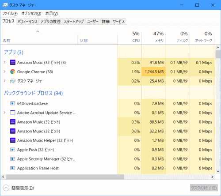221x196 pixels.
Task: Click the Amazon Music Helper icon
Action: pyautogui.click(x=12, y=140)
